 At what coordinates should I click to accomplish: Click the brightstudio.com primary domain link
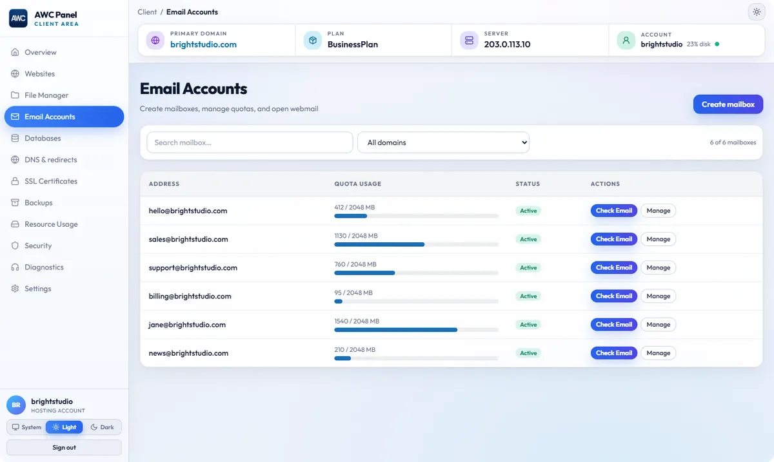(x=203, y=44)
